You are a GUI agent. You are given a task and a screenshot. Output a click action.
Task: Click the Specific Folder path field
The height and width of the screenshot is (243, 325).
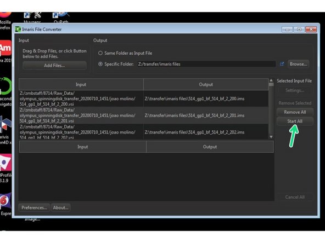click(206, 64)
